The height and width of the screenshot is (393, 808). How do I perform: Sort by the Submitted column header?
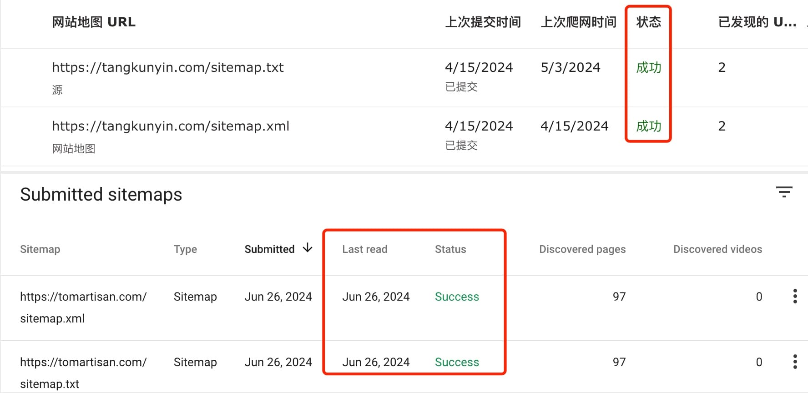pyautogui.click(x=269, y=249)
